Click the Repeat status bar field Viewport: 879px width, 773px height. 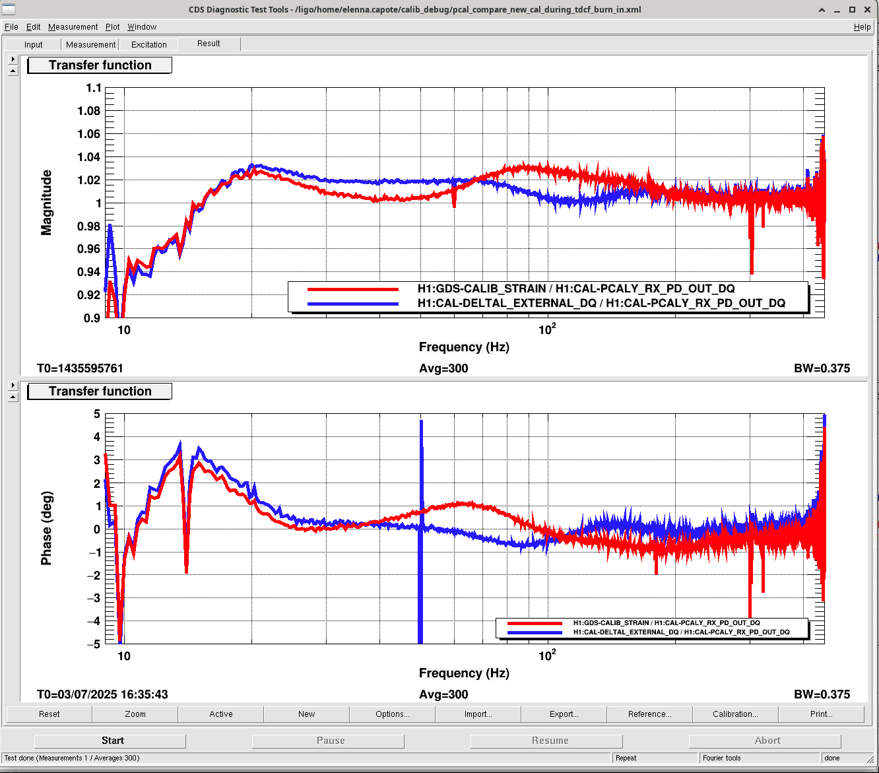click(655, 758)
